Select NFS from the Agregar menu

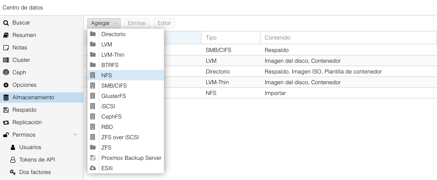click(x=107, y=75)
